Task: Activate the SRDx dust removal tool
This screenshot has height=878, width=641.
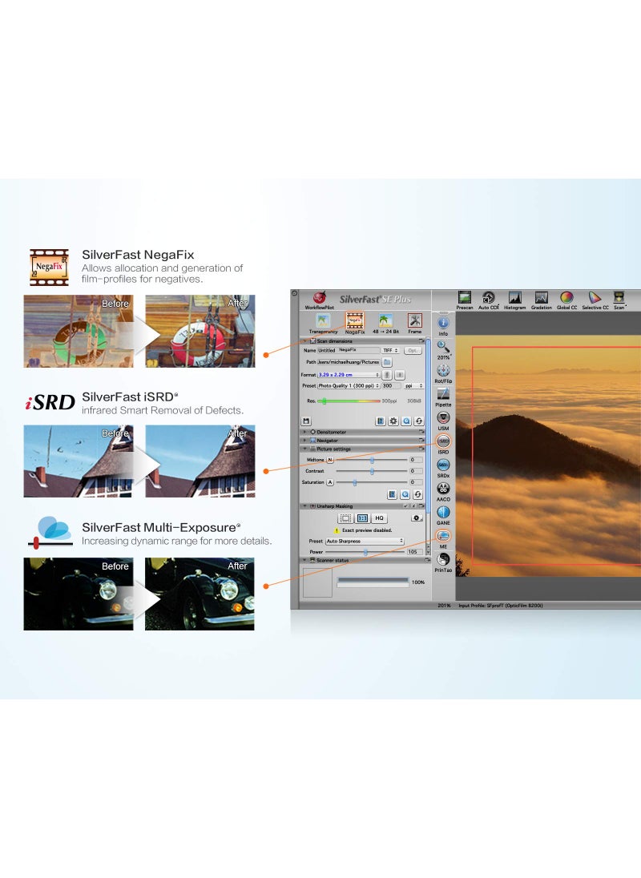Action: (443, 468)
